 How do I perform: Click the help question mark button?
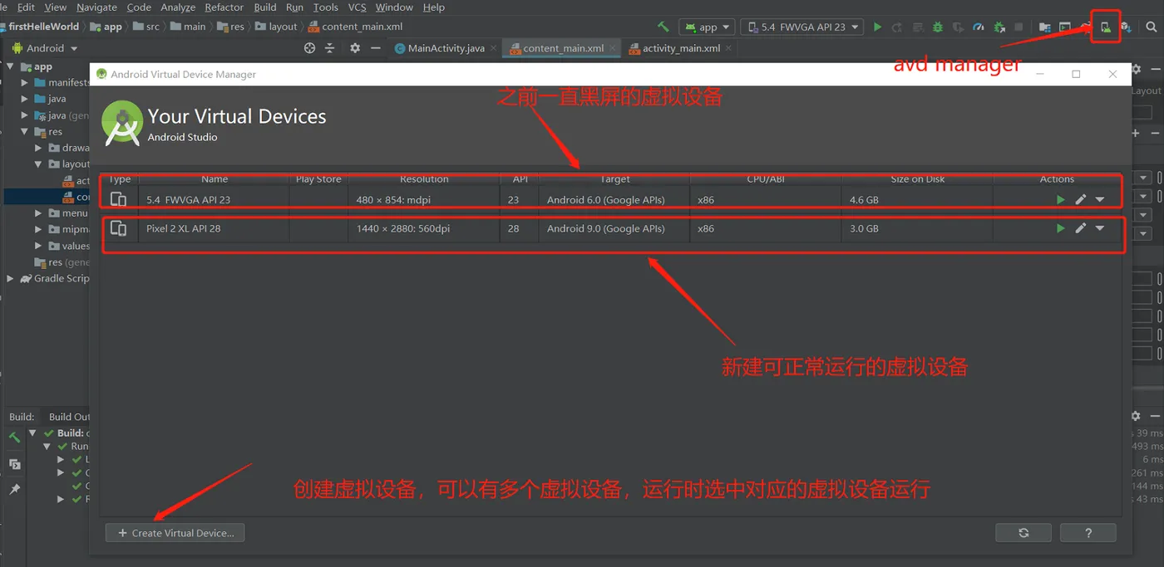coord(1088,533)
